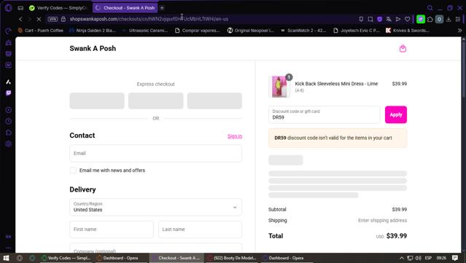Open the page translate icon

coord(389,19)
